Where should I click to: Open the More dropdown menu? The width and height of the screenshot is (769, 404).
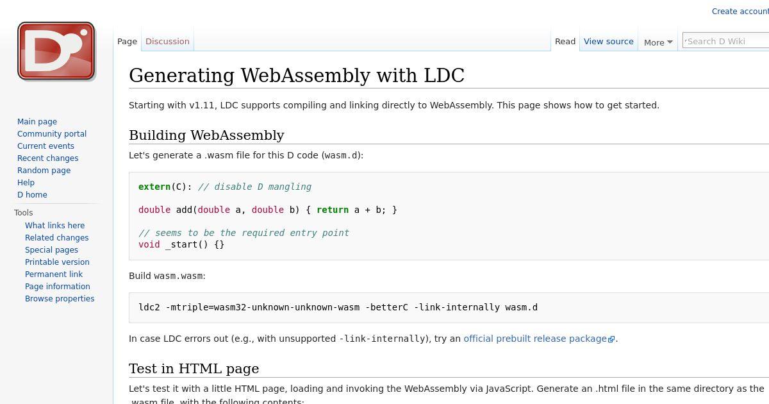pyautogui.click(x=658, y=42)
